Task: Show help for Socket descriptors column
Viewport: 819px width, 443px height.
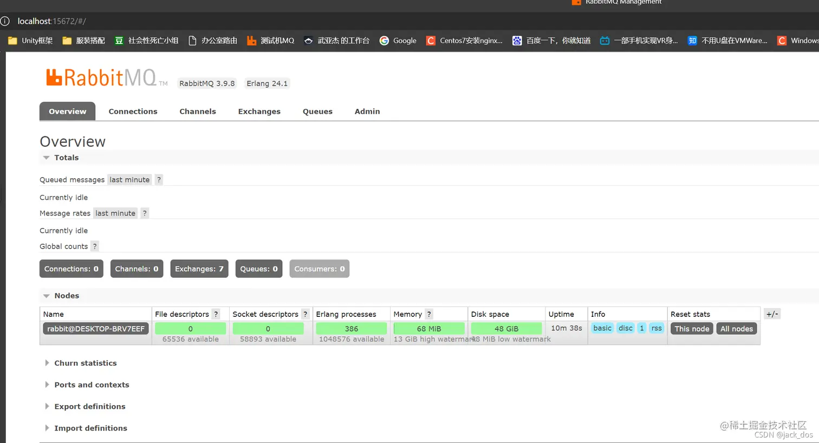Action: [x=305, y=314]
